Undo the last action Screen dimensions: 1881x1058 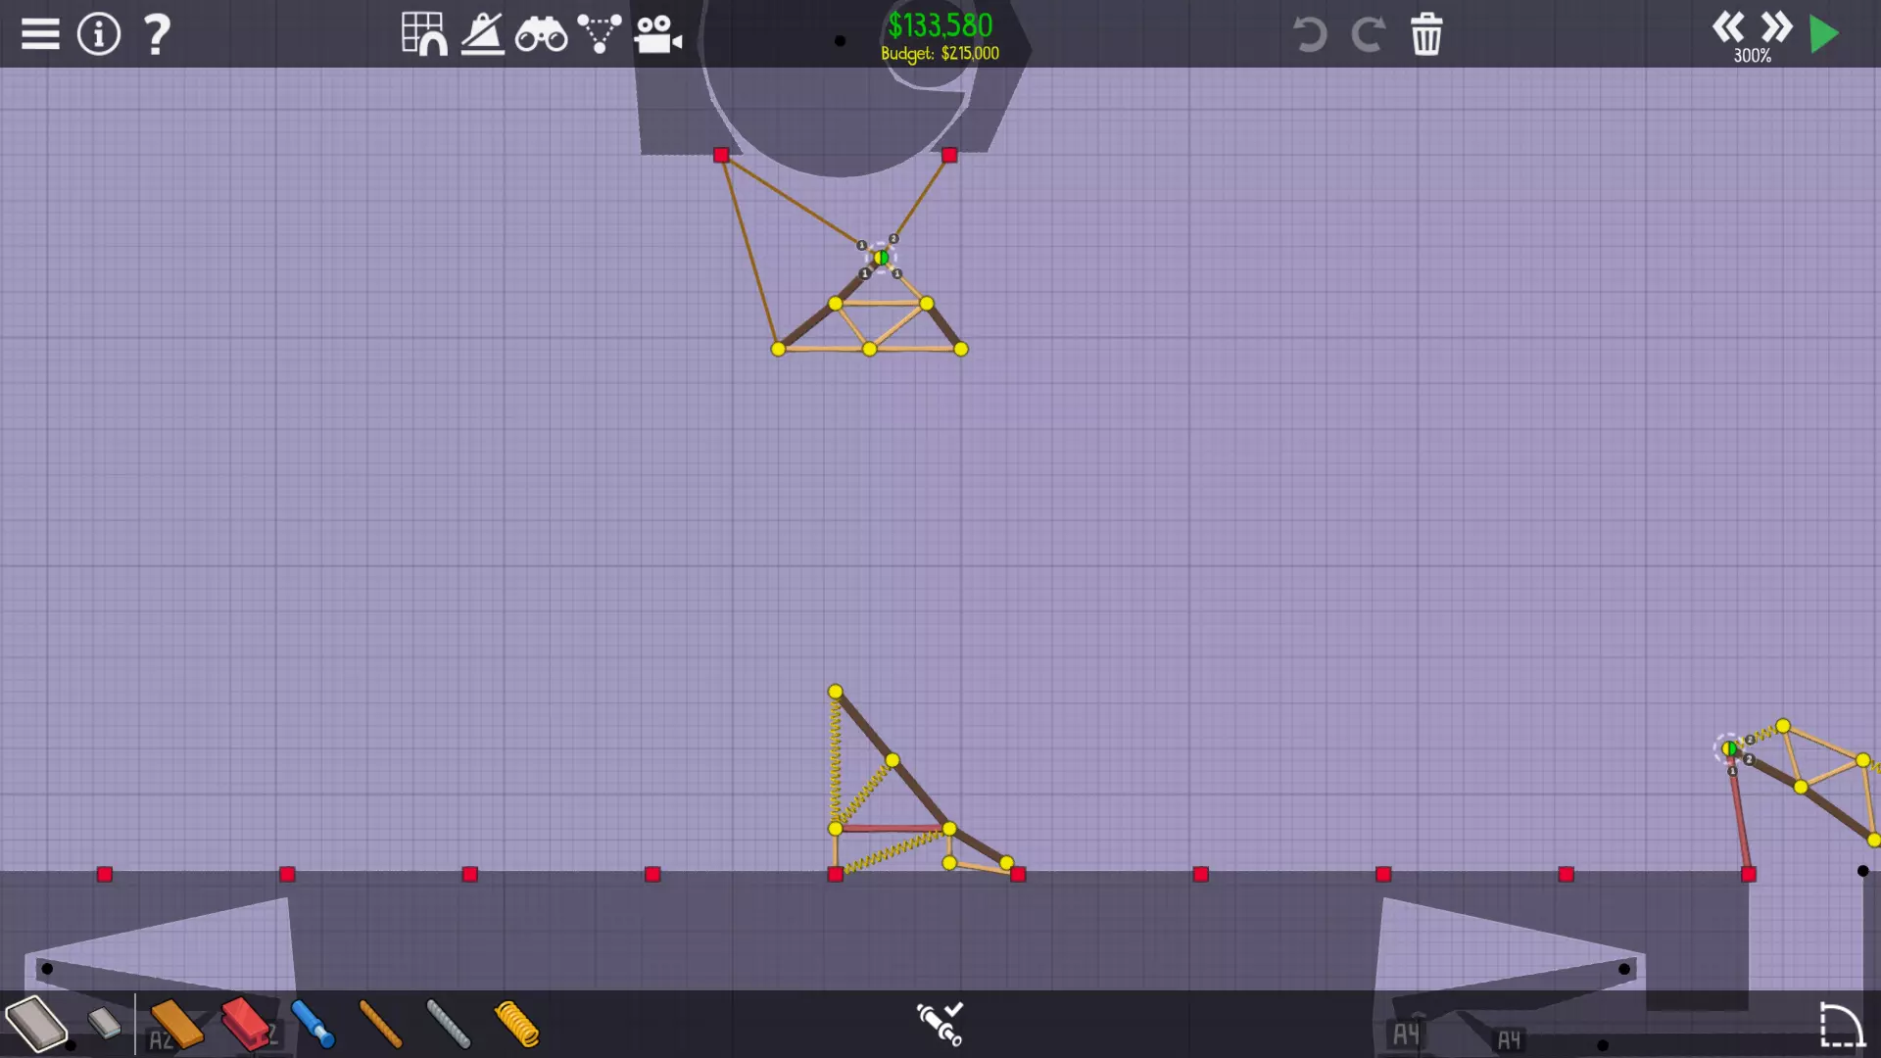pyautogui.click(x=1309, y=34)
